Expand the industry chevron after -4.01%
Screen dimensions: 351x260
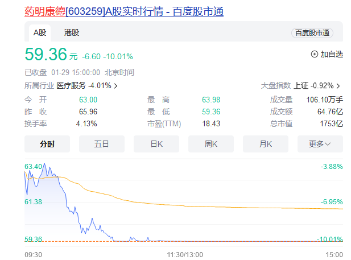tap(115, 86)
